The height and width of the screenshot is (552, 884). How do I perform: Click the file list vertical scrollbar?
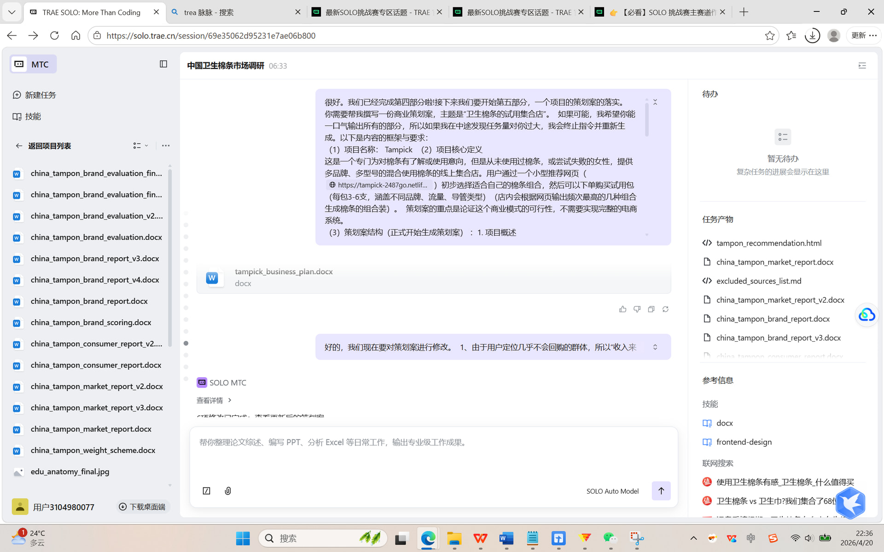point(170,258)
